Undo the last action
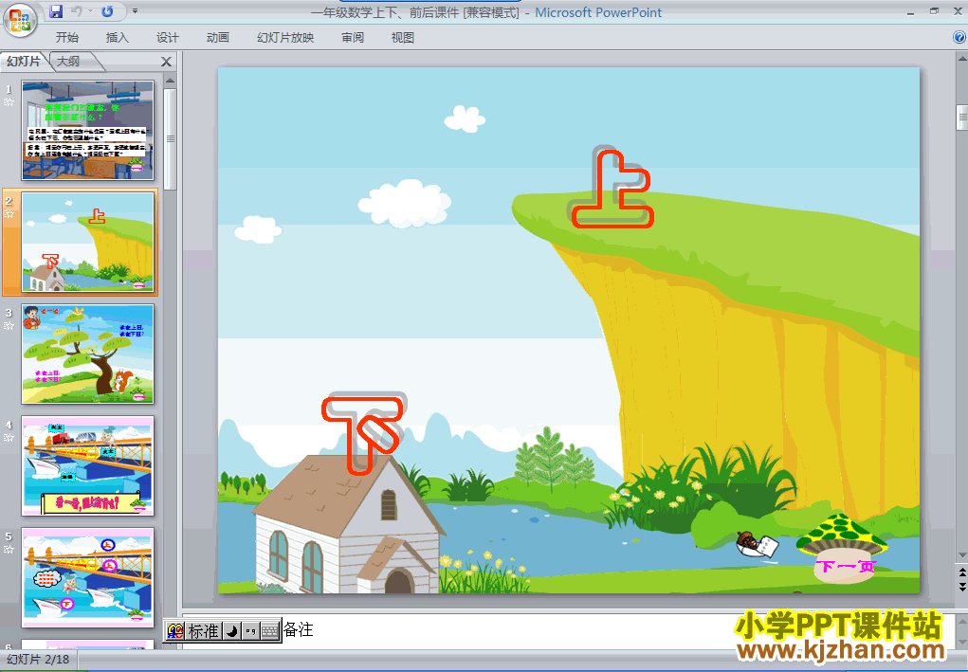Image resolution: width=968 pixels, height=672 pixels. click(x=77, y=11)
